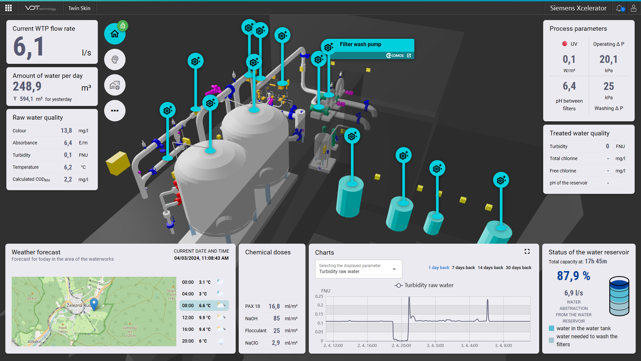Expand Charts panel to fullscreen
Viewport: 641px width, 361px height.
[x=527, y=251]
